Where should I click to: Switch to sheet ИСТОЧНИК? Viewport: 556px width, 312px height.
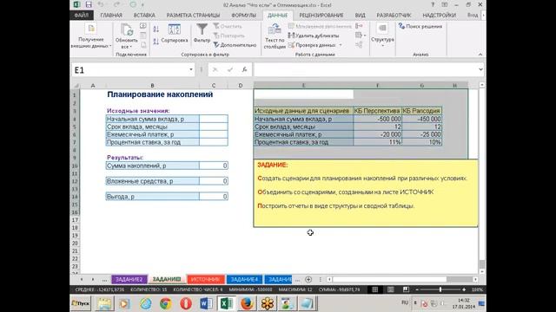[206, 279]
